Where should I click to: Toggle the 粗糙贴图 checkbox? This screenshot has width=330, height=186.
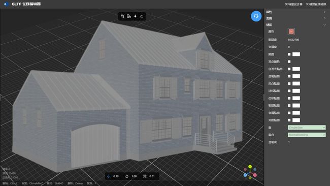pyautogui.click(x=289, y=106)
